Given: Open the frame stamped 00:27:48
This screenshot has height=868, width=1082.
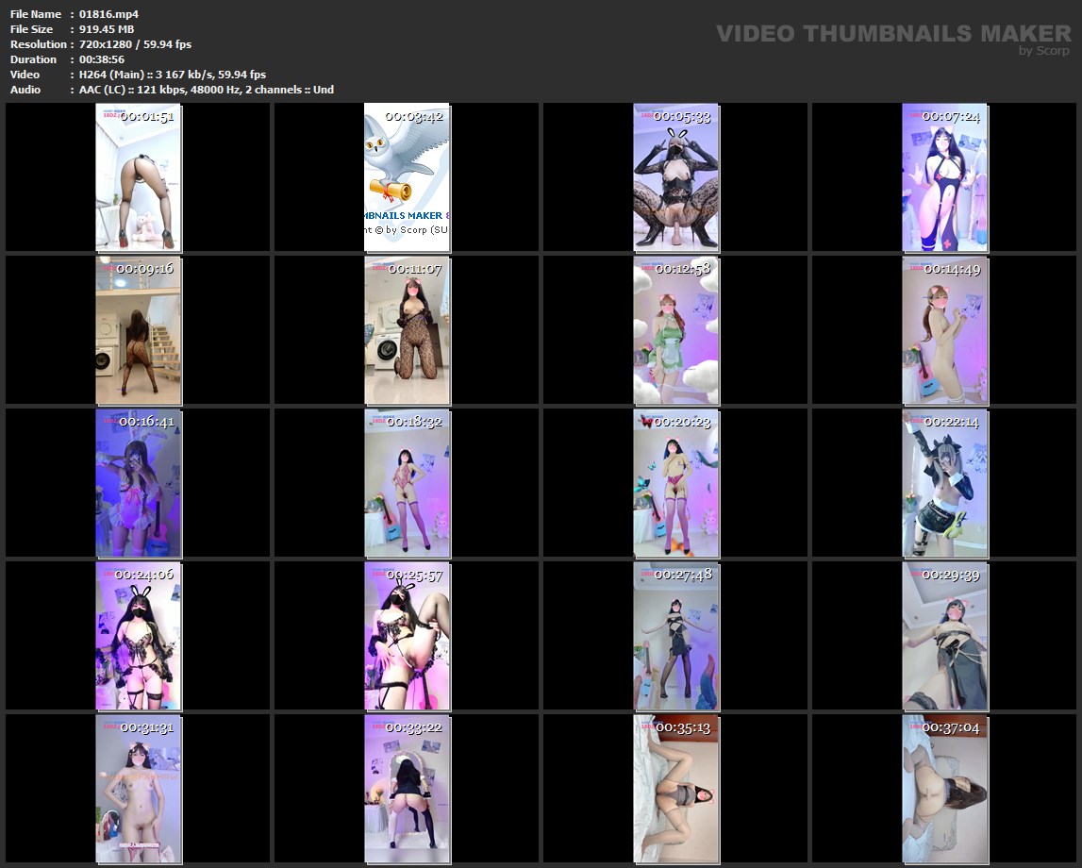Looking at the screenshot, I should click(676, 636).
